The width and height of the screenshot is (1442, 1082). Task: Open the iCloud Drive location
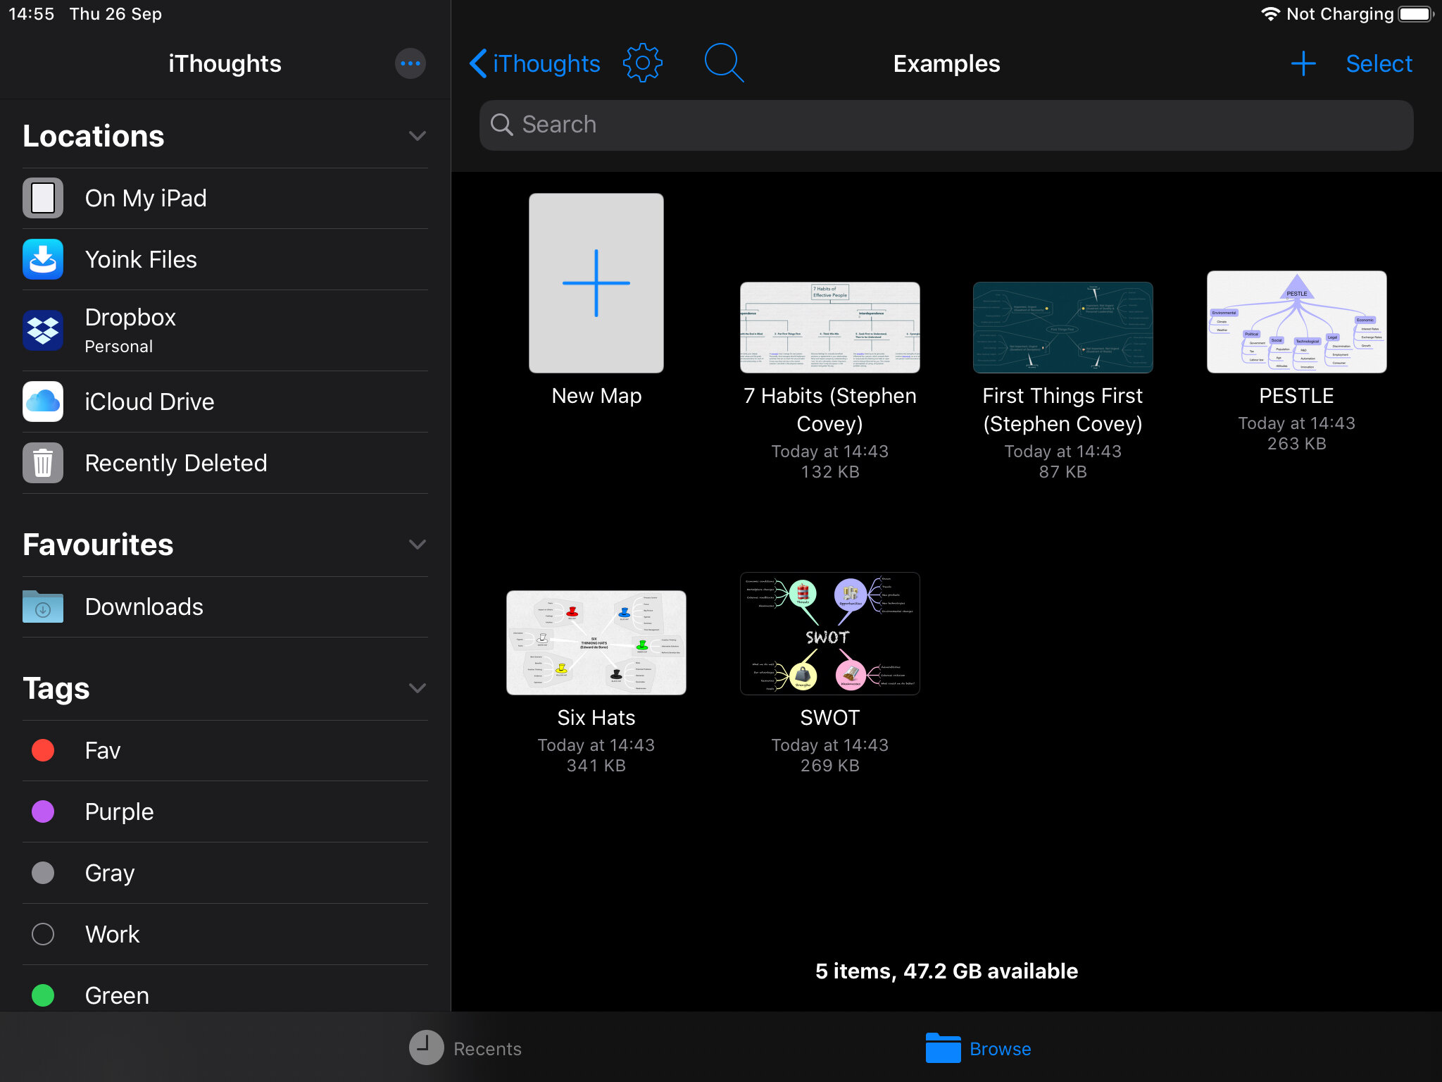tap(225, 402)
